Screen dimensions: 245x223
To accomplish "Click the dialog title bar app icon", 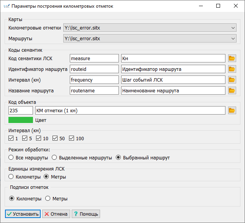I will pyautogui.click(x=6, y=6).
